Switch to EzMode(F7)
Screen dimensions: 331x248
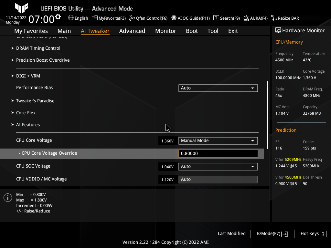[x=272, y=233]
